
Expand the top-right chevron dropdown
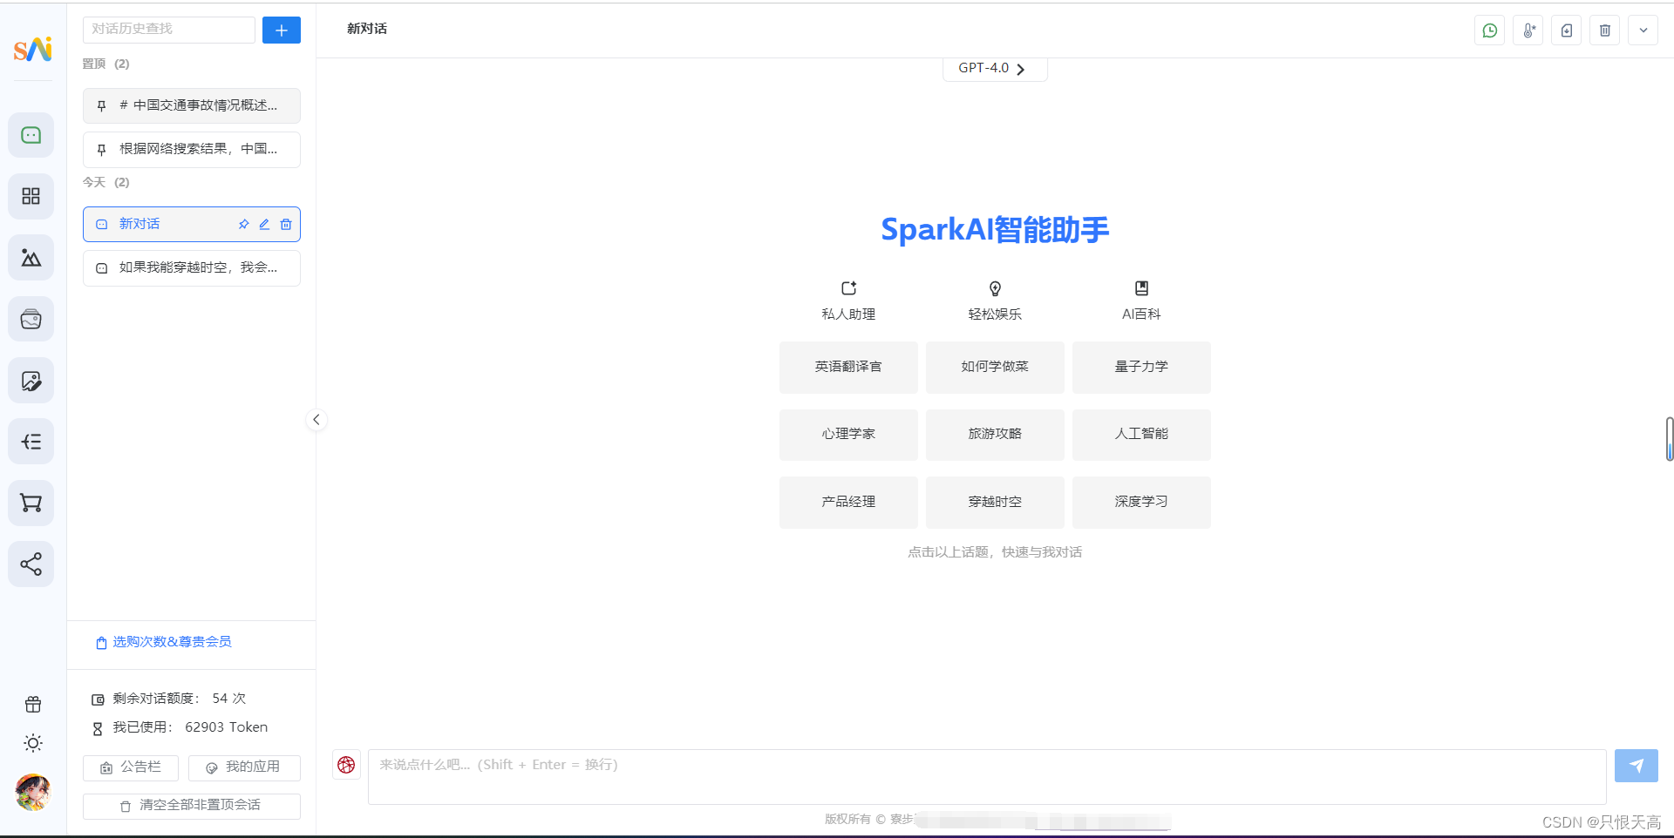1643,30
